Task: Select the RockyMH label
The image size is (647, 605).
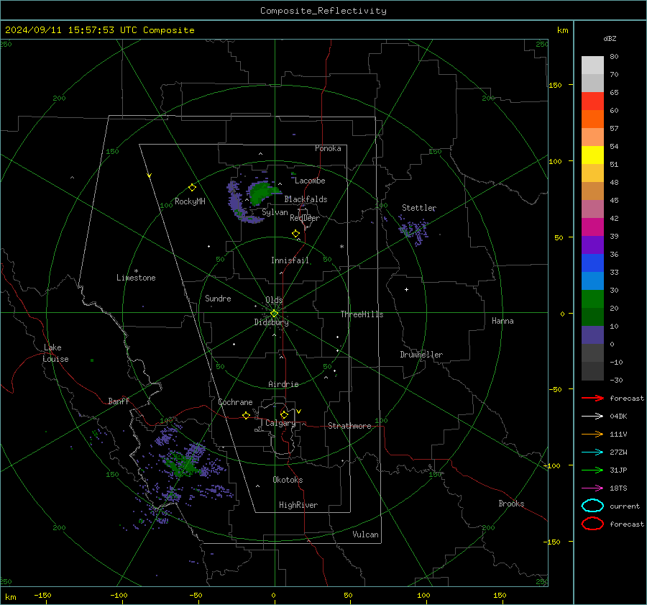Action: tap(190, 201)
